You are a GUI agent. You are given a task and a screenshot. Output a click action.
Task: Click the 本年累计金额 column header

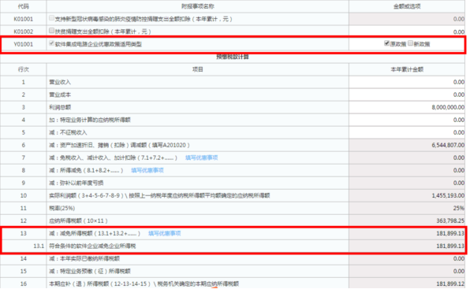tap(407, 69)
